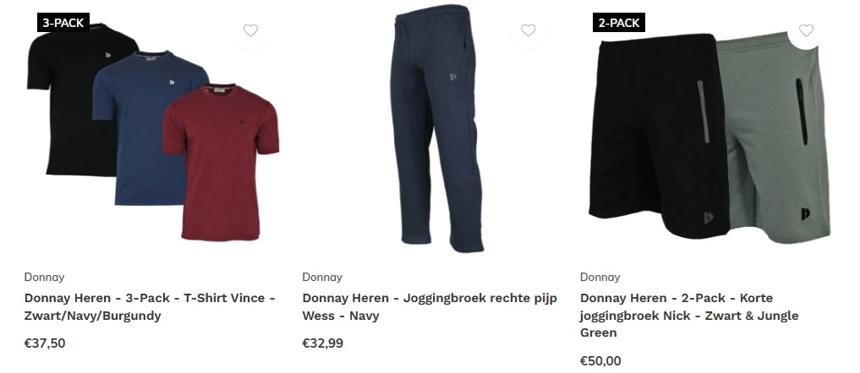Click the €37,50 price
The height and width of the screenshot is (373, 860).
[x=45, y=343]
